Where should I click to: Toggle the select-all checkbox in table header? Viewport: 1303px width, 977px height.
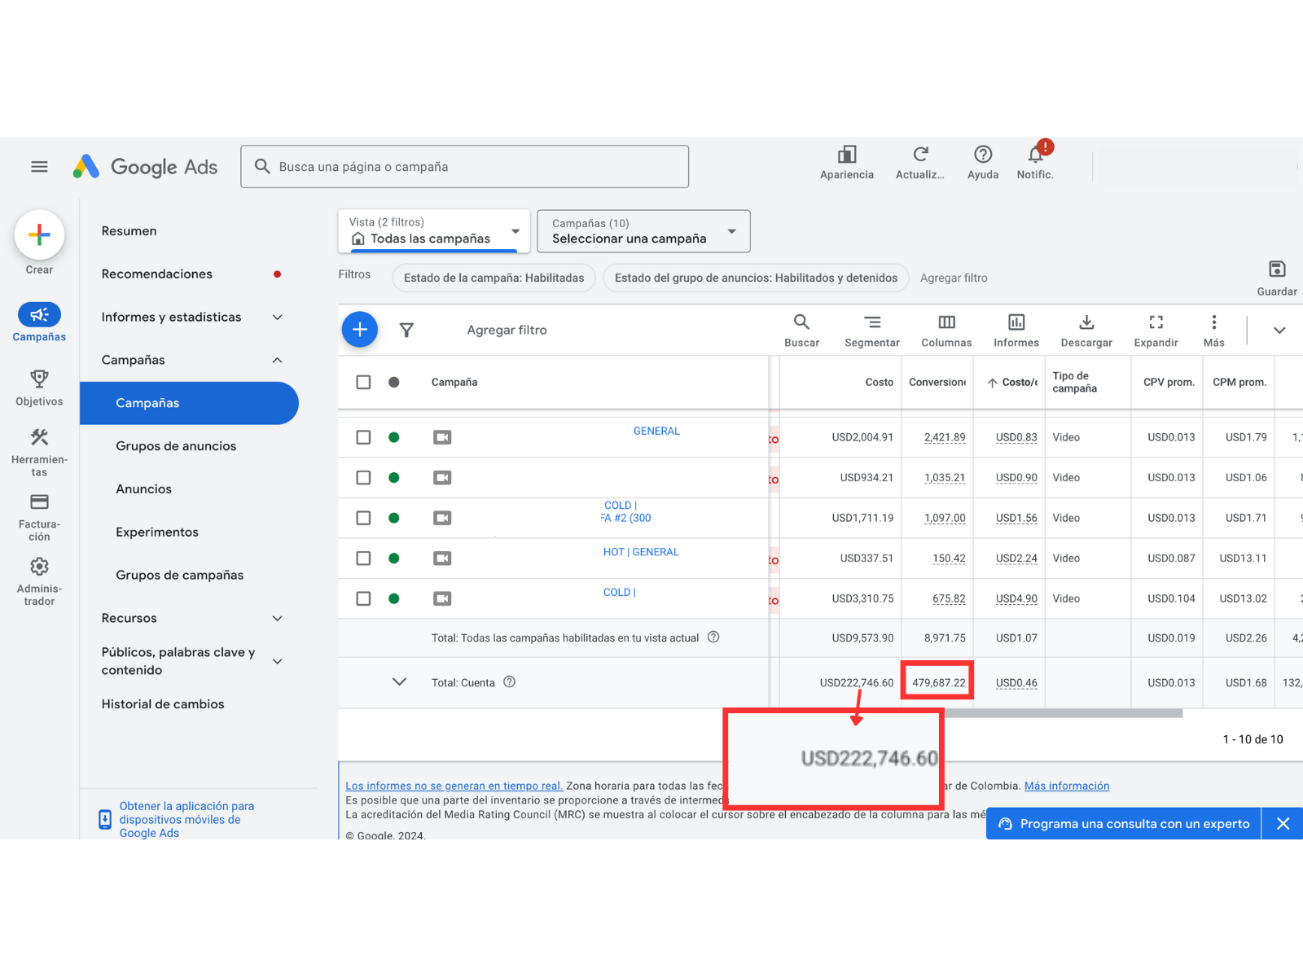pos(363,382)
